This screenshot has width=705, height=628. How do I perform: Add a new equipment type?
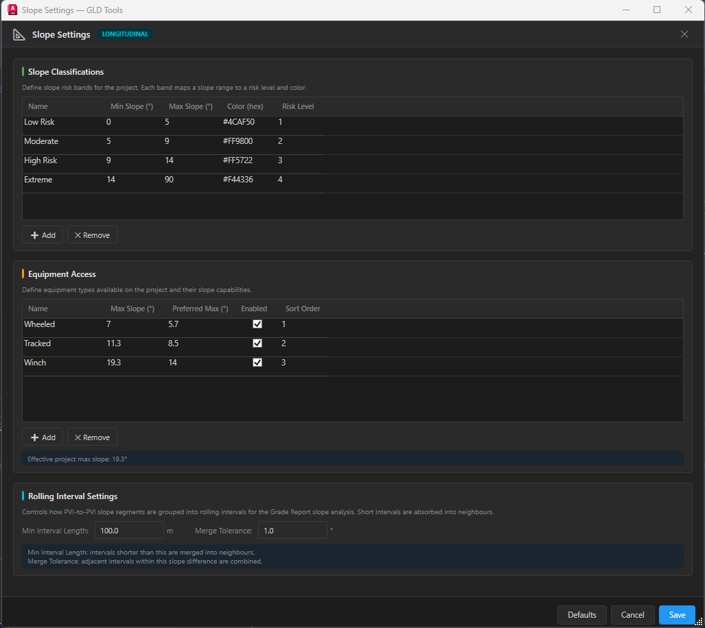(43, 437)
